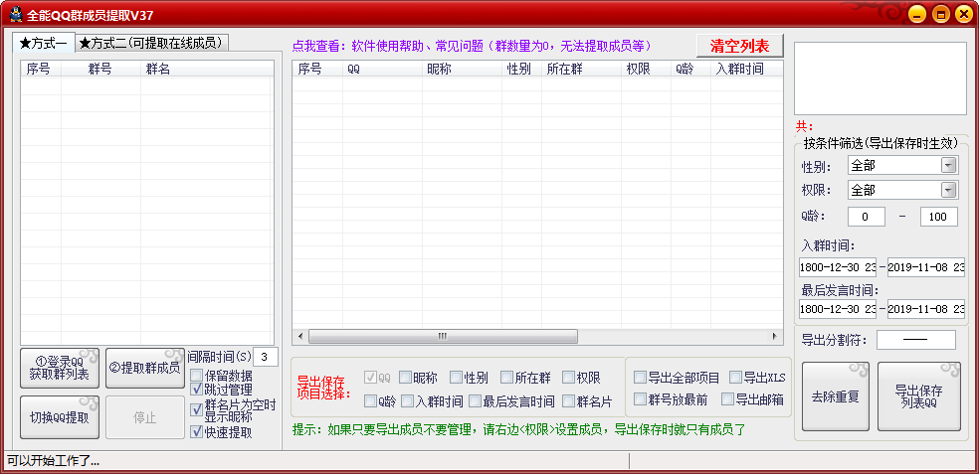Click the 入群时间 start date field
The height and width of the screenshot is (474, 979).
(838, 267)
